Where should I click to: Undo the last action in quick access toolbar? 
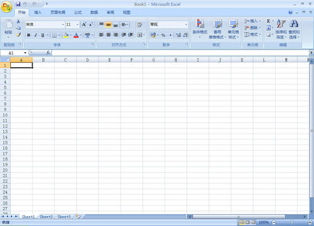[x=25, y=4]
